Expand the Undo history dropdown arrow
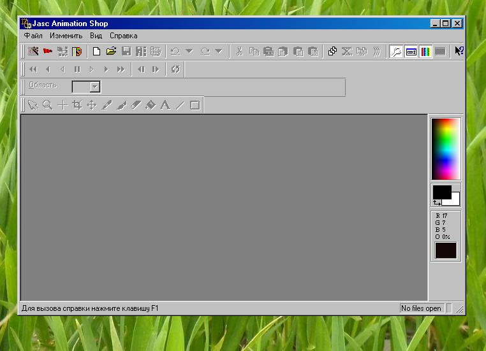 189,51
